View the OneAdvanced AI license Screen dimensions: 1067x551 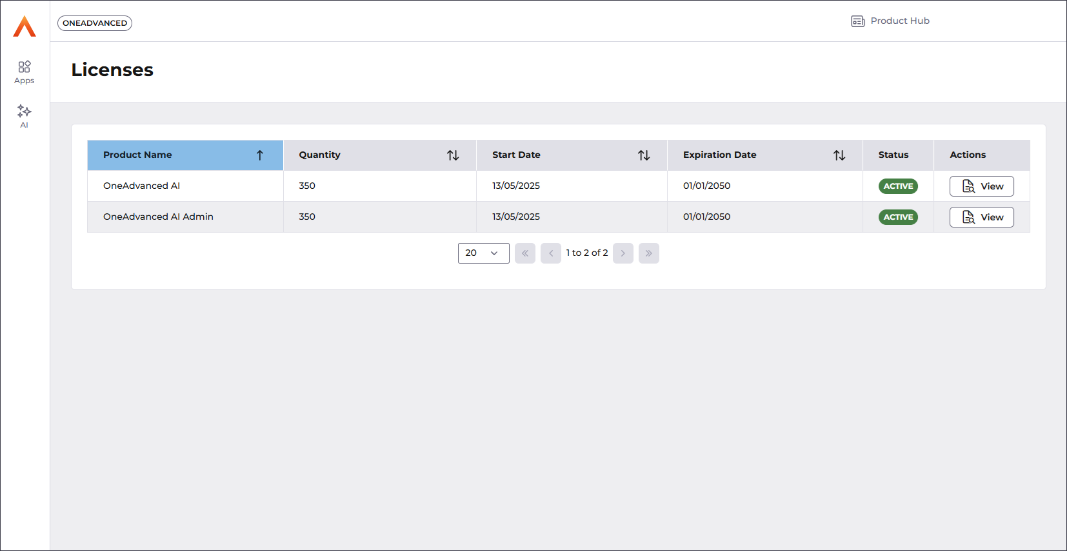click(981, 186)
